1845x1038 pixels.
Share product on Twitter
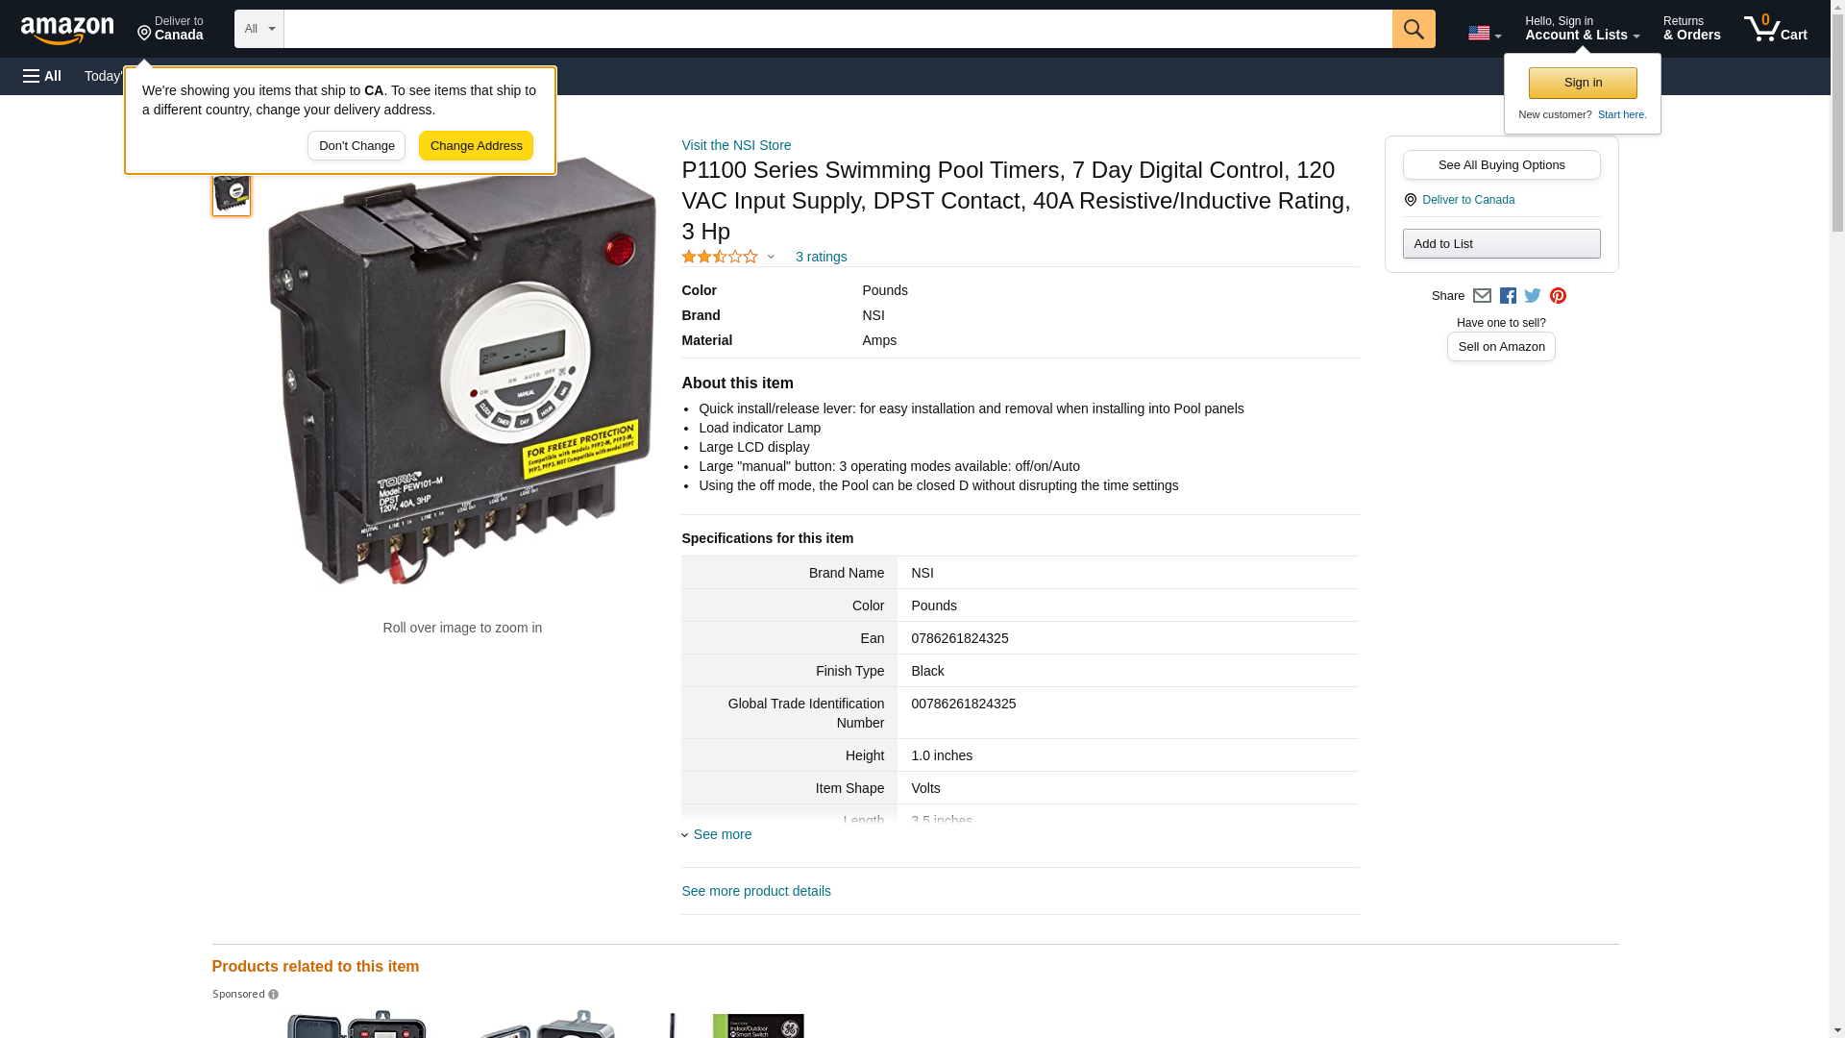click(1533, 296)
